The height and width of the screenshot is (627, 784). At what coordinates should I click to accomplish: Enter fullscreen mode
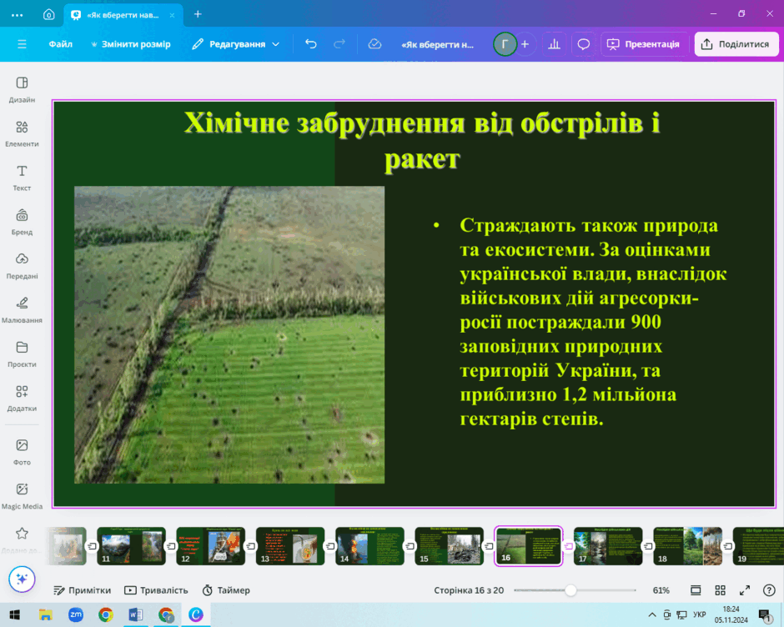point(745,590)
